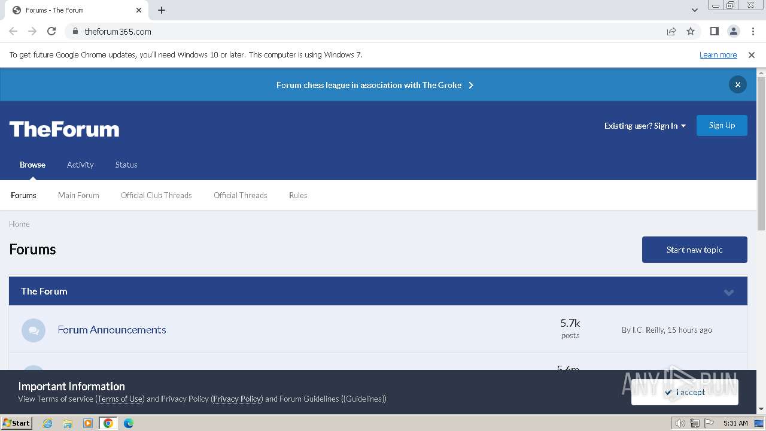Click the Home breadcrumb link

pos(19,224)
